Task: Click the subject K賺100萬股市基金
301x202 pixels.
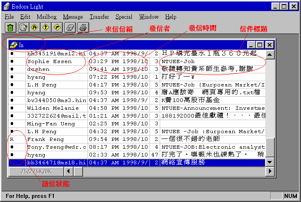Action: tap(191, 100)
